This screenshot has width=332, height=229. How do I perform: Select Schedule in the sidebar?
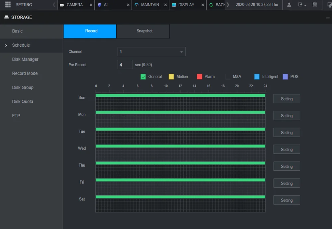(x=31, y=45)
